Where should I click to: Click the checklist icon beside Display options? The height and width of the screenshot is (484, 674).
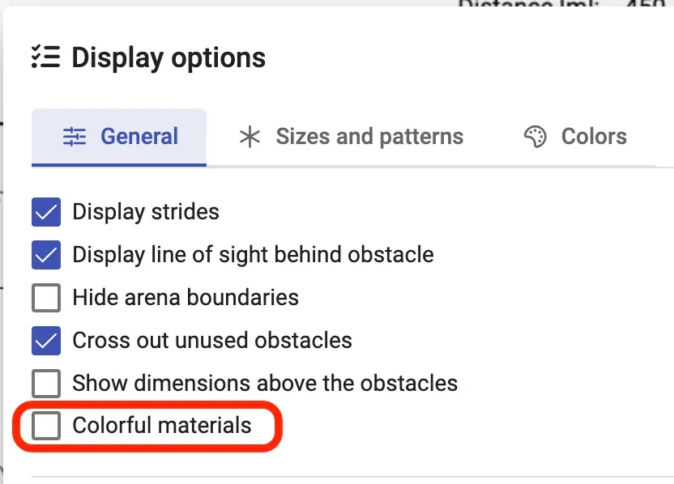pos(45,57)
